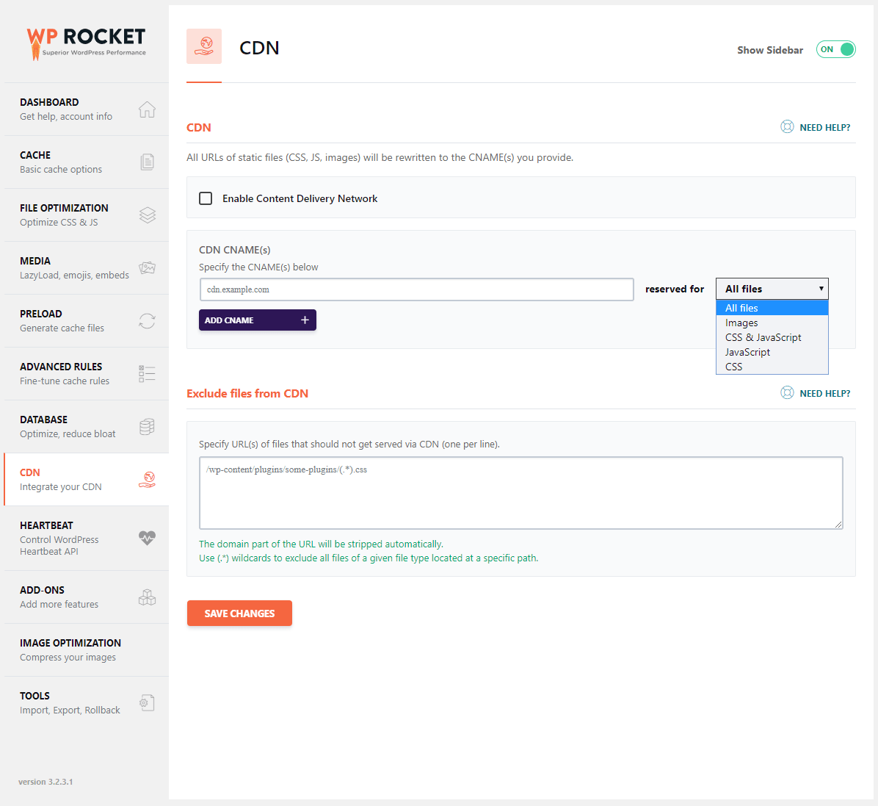This screenshot has width=878, height=806.
Task: Click the exclude files URL textarea
Action: click(x=520, y=492)
